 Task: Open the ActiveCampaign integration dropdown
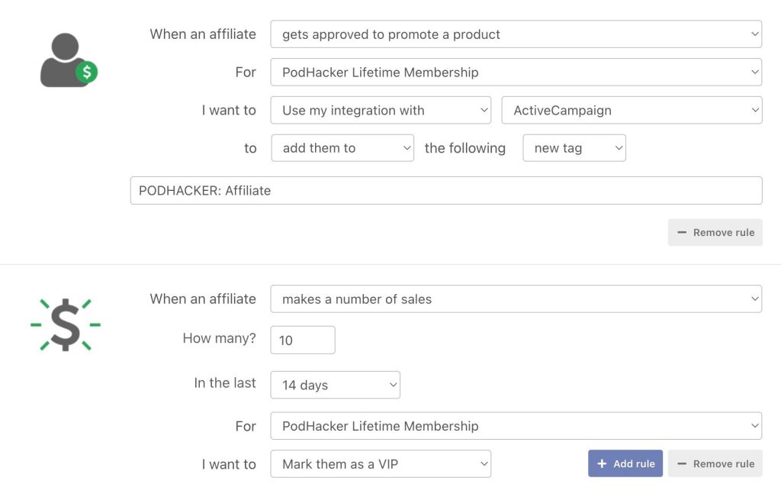[631, 110]
